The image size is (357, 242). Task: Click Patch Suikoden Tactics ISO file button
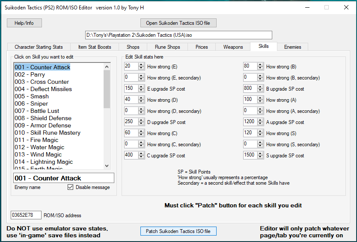tap(178, 231)
